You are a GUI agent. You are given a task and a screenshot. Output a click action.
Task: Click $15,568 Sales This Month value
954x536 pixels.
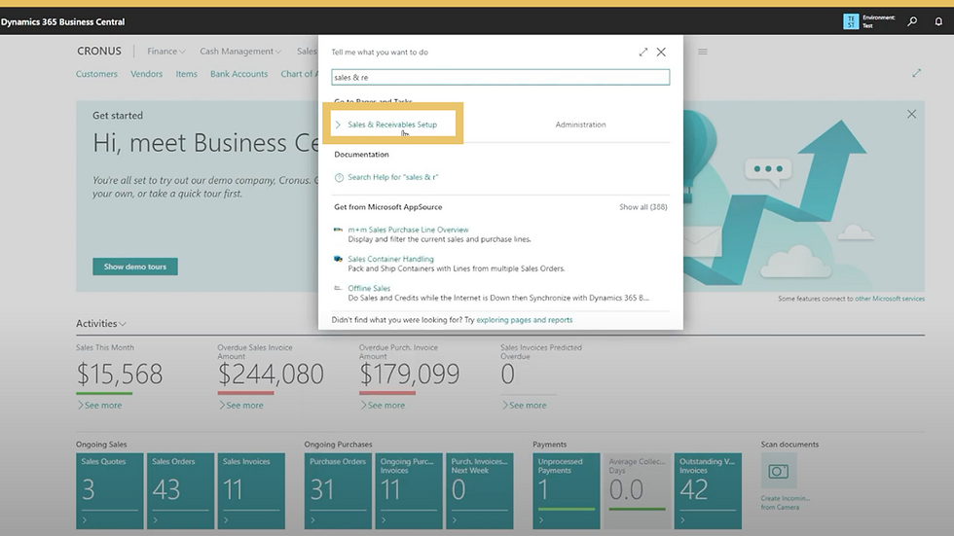click(x=120, y=375)
